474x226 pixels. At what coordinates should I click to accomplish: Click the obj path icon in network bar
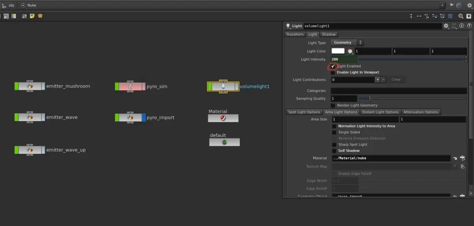(4, 6)
